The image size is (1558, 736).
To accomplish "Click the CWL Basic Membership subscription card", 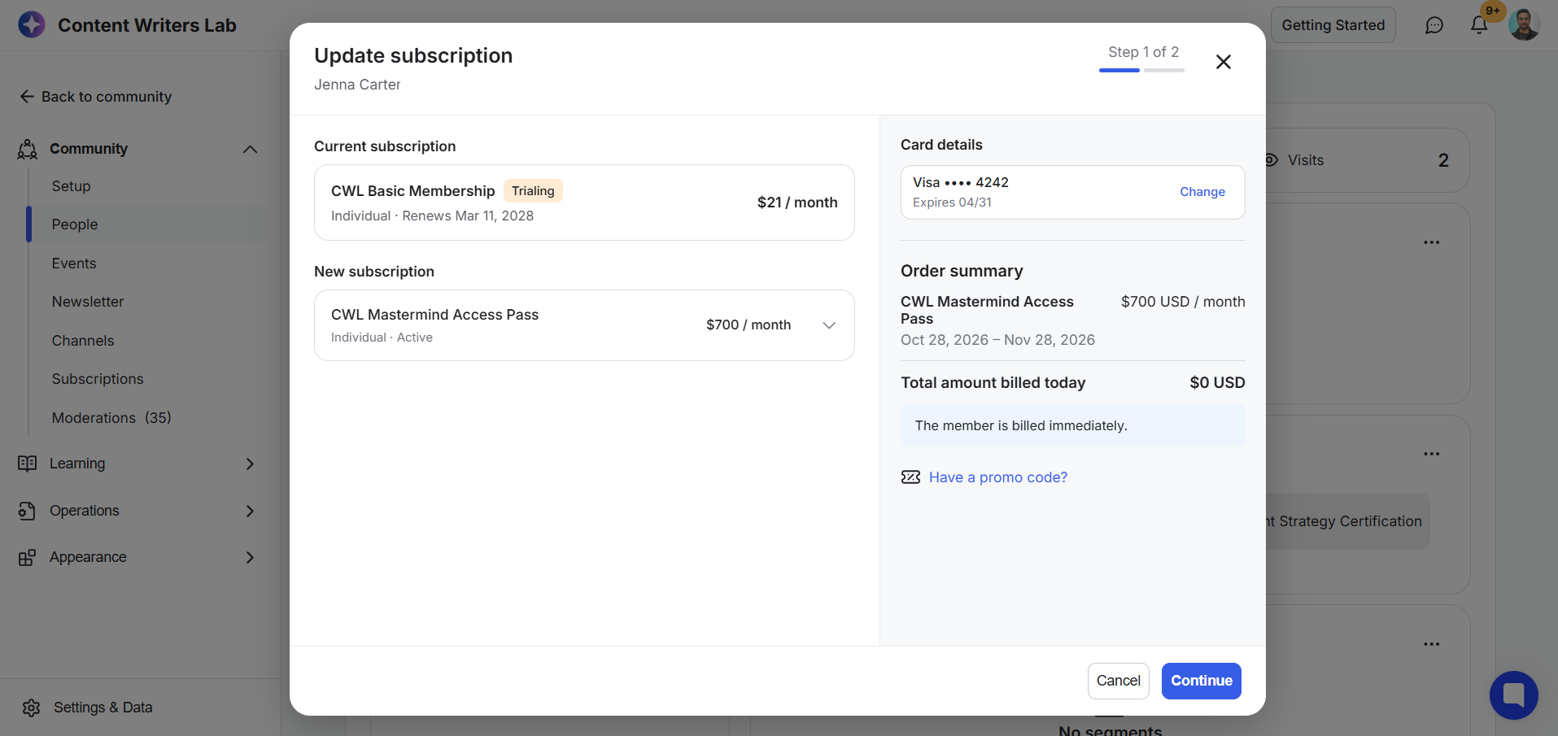I will [x=584, y=203].
